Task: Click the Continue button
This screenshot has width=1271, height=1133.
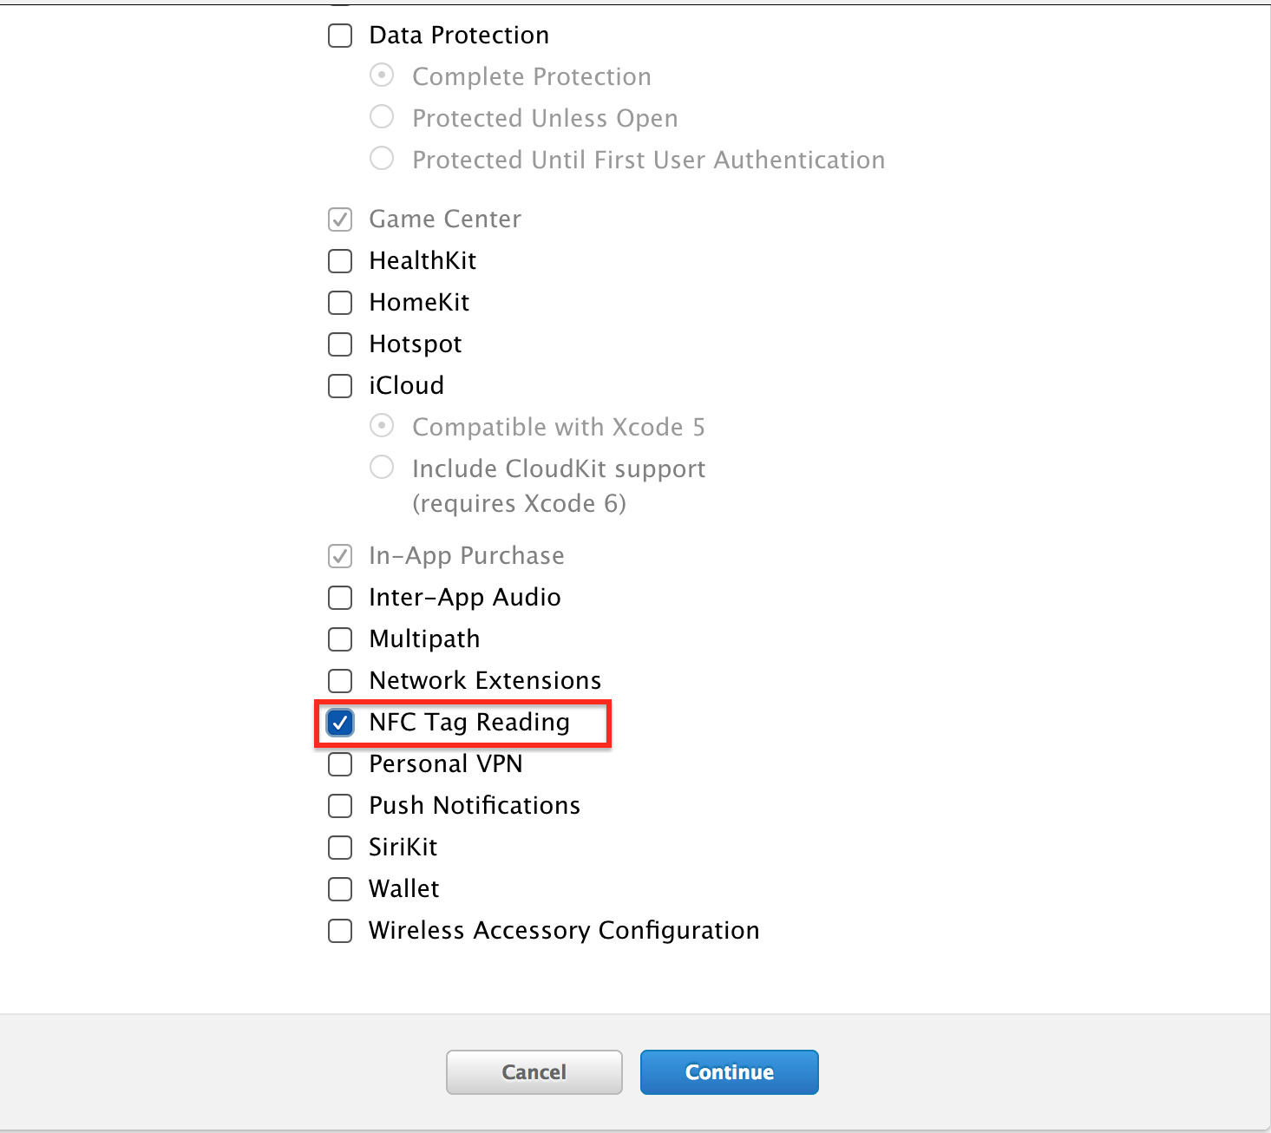Action: 729,1072
